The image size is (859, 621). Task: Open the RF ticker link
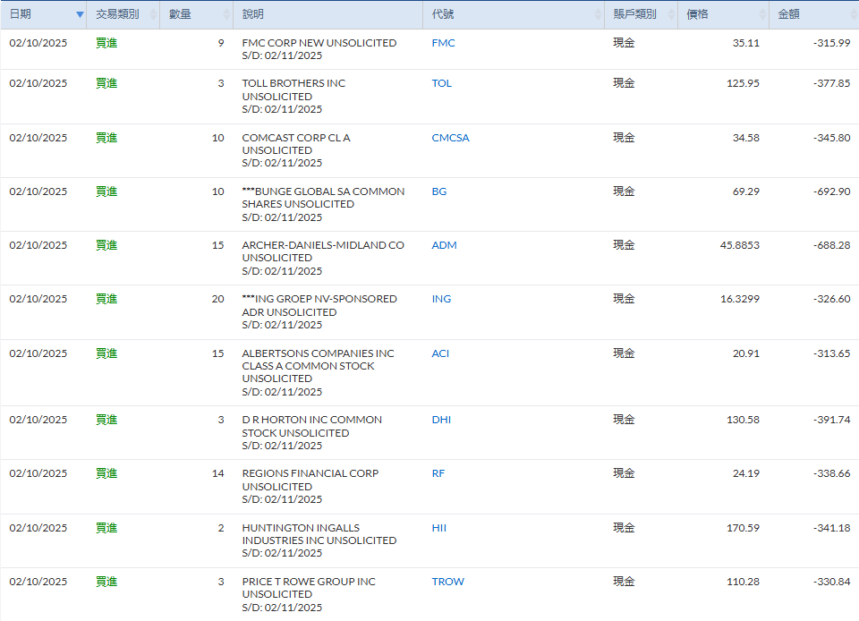(x=438, y=473)
